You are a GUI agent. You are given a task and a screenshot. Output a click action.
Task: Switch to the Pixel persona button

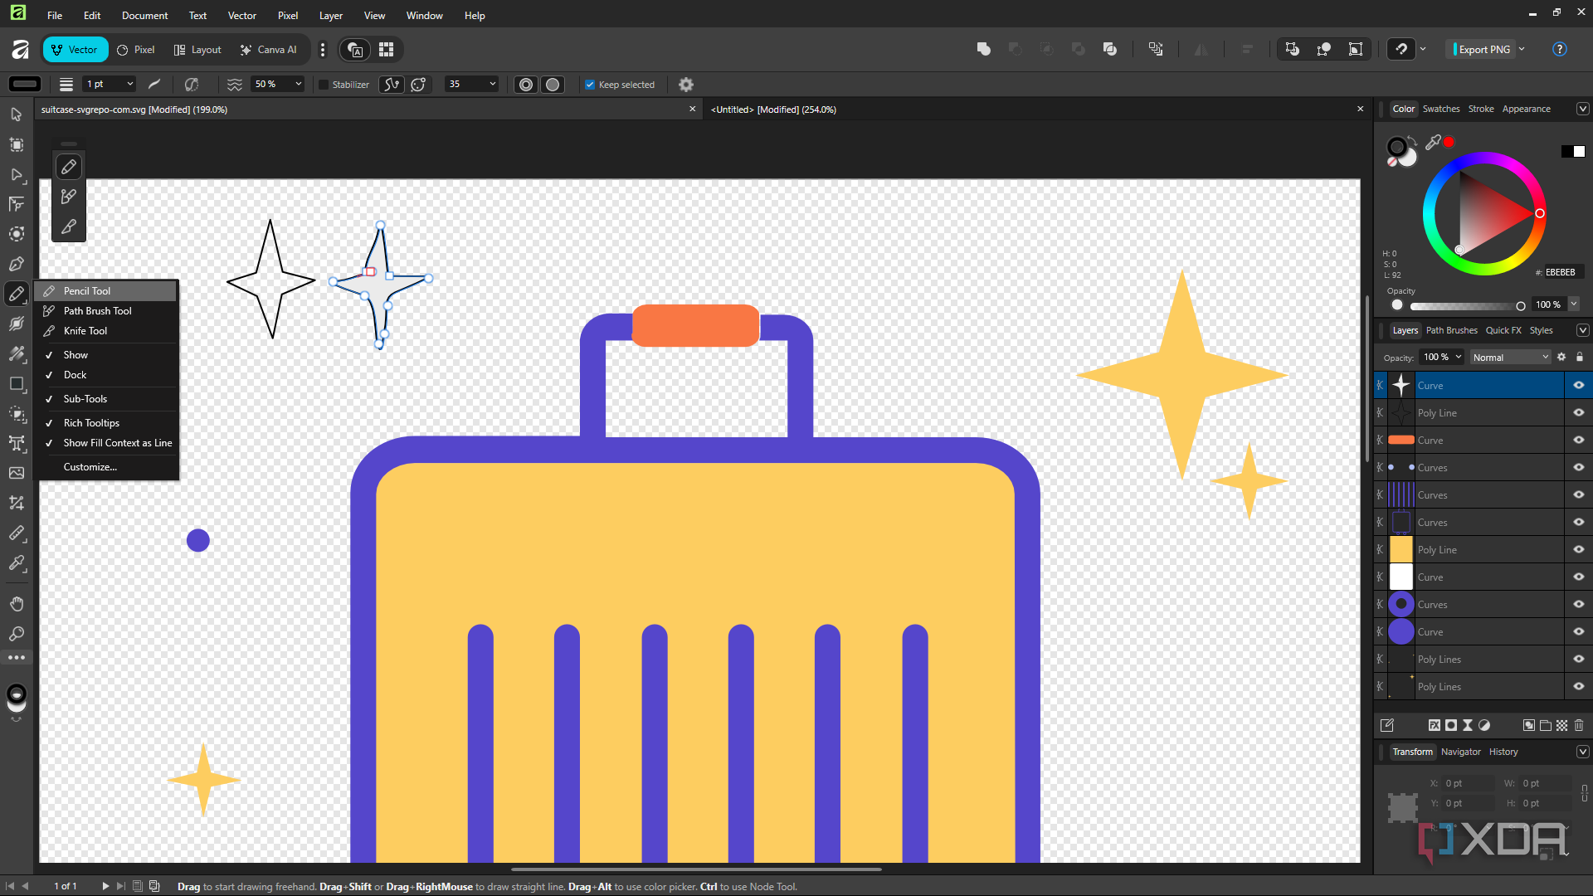(x=136, y=50)
